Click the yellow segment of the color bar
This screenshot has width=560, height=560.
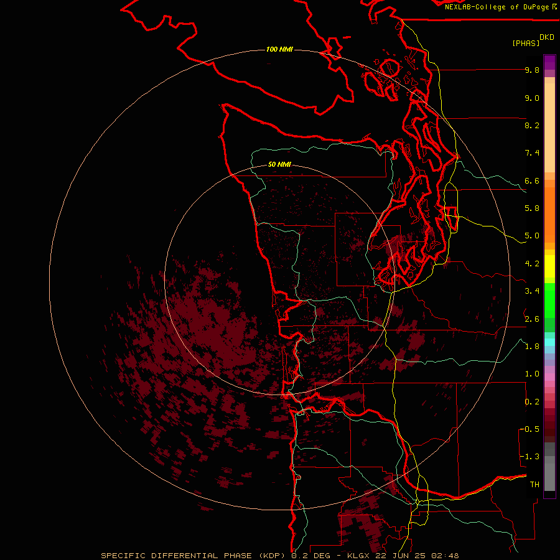click(x=549, y=266)
